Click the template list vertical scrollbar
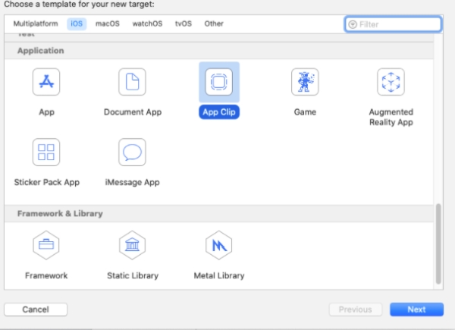This screenshot has height=330, width=455. click(438, 244)
